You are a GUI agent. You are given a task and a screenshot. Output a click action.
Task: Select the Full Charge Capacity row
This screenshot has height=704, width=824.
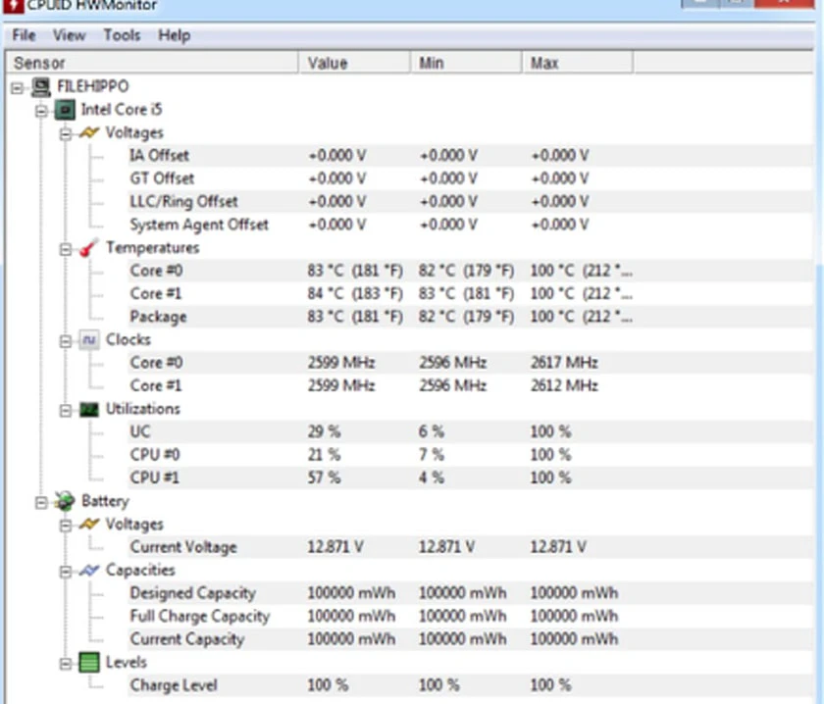click(x=470, y=617)
